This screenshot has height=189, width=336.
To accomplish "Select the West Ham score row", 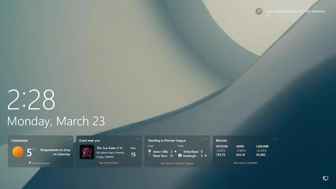I will click(x=160, y=156).
